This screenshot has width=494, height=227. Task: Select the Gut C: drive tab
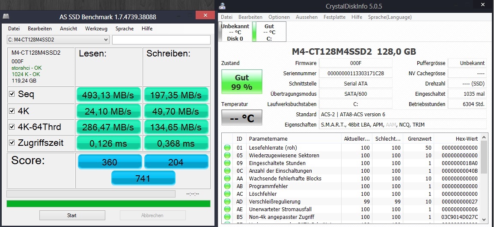(x=269, y=32)
